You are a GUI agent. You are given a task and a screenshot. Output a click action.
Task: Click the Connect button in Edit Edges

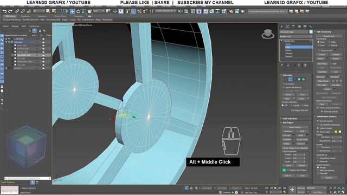[x=301, y=144]
